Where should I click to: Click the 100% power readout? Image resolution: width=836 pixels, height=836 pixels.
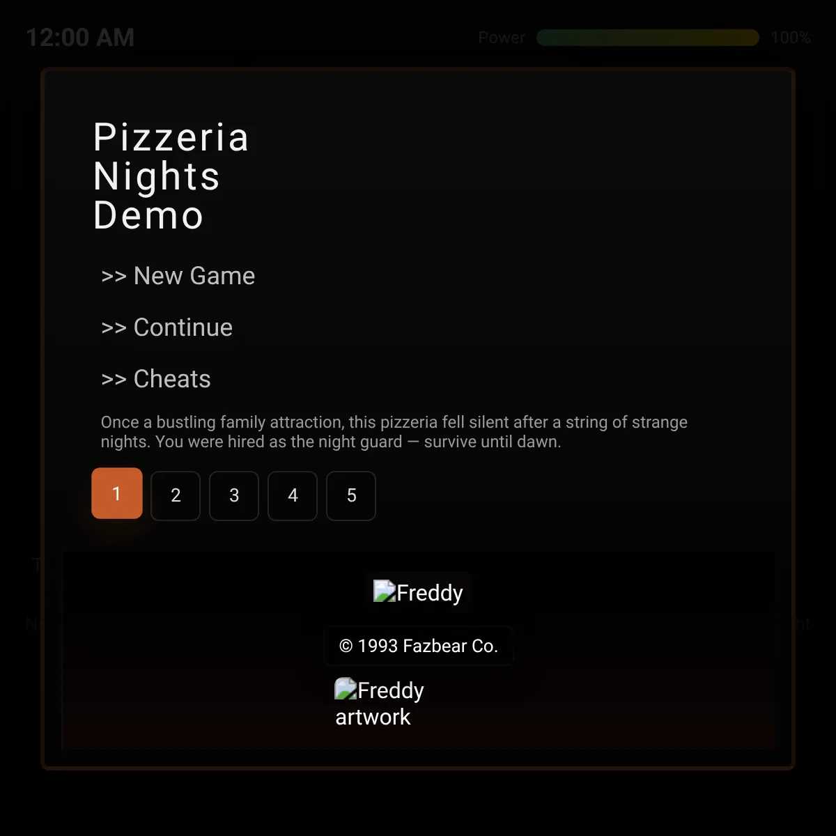tap(791, 38)
